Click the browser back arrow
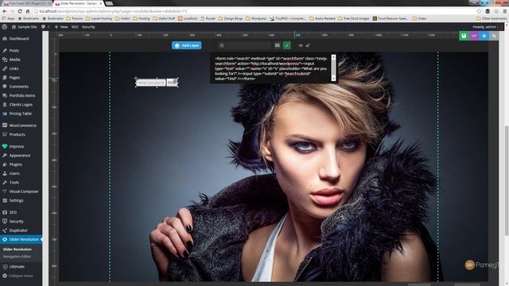This screenshot has width=509, height=286. pyautogui.click(x=5, y=11)
